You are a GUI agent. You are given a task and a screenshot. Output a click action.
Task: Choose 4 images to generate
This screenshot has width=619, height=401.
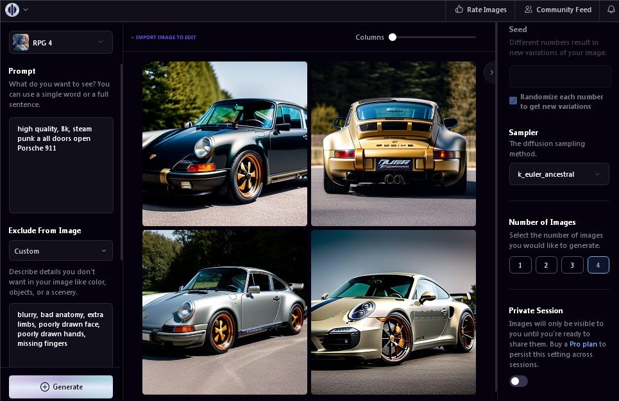598,265
